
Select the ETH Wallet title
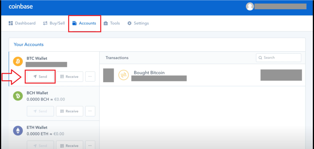click(x=37, y=128)
